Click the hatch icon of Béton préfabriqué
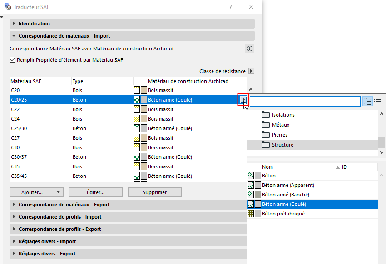The image size is (386, 264). coord(251,214)
